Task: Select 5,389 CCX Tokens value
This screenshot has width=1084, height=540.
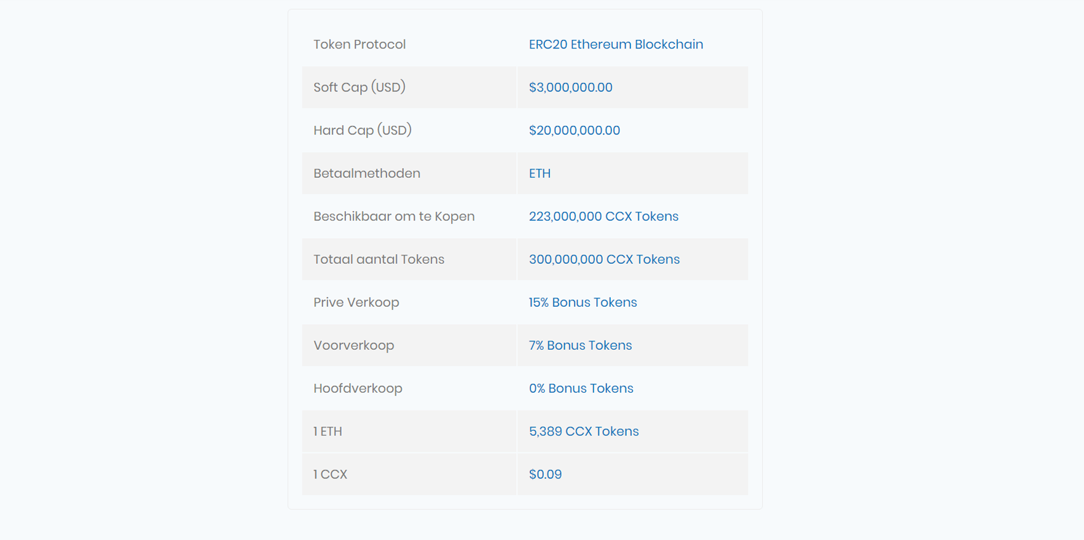Action: click(x=584, y=431)
